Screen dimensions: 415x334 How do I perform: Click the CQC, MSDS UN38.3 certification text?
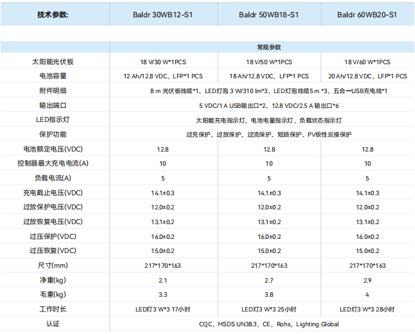coord(269,324)
